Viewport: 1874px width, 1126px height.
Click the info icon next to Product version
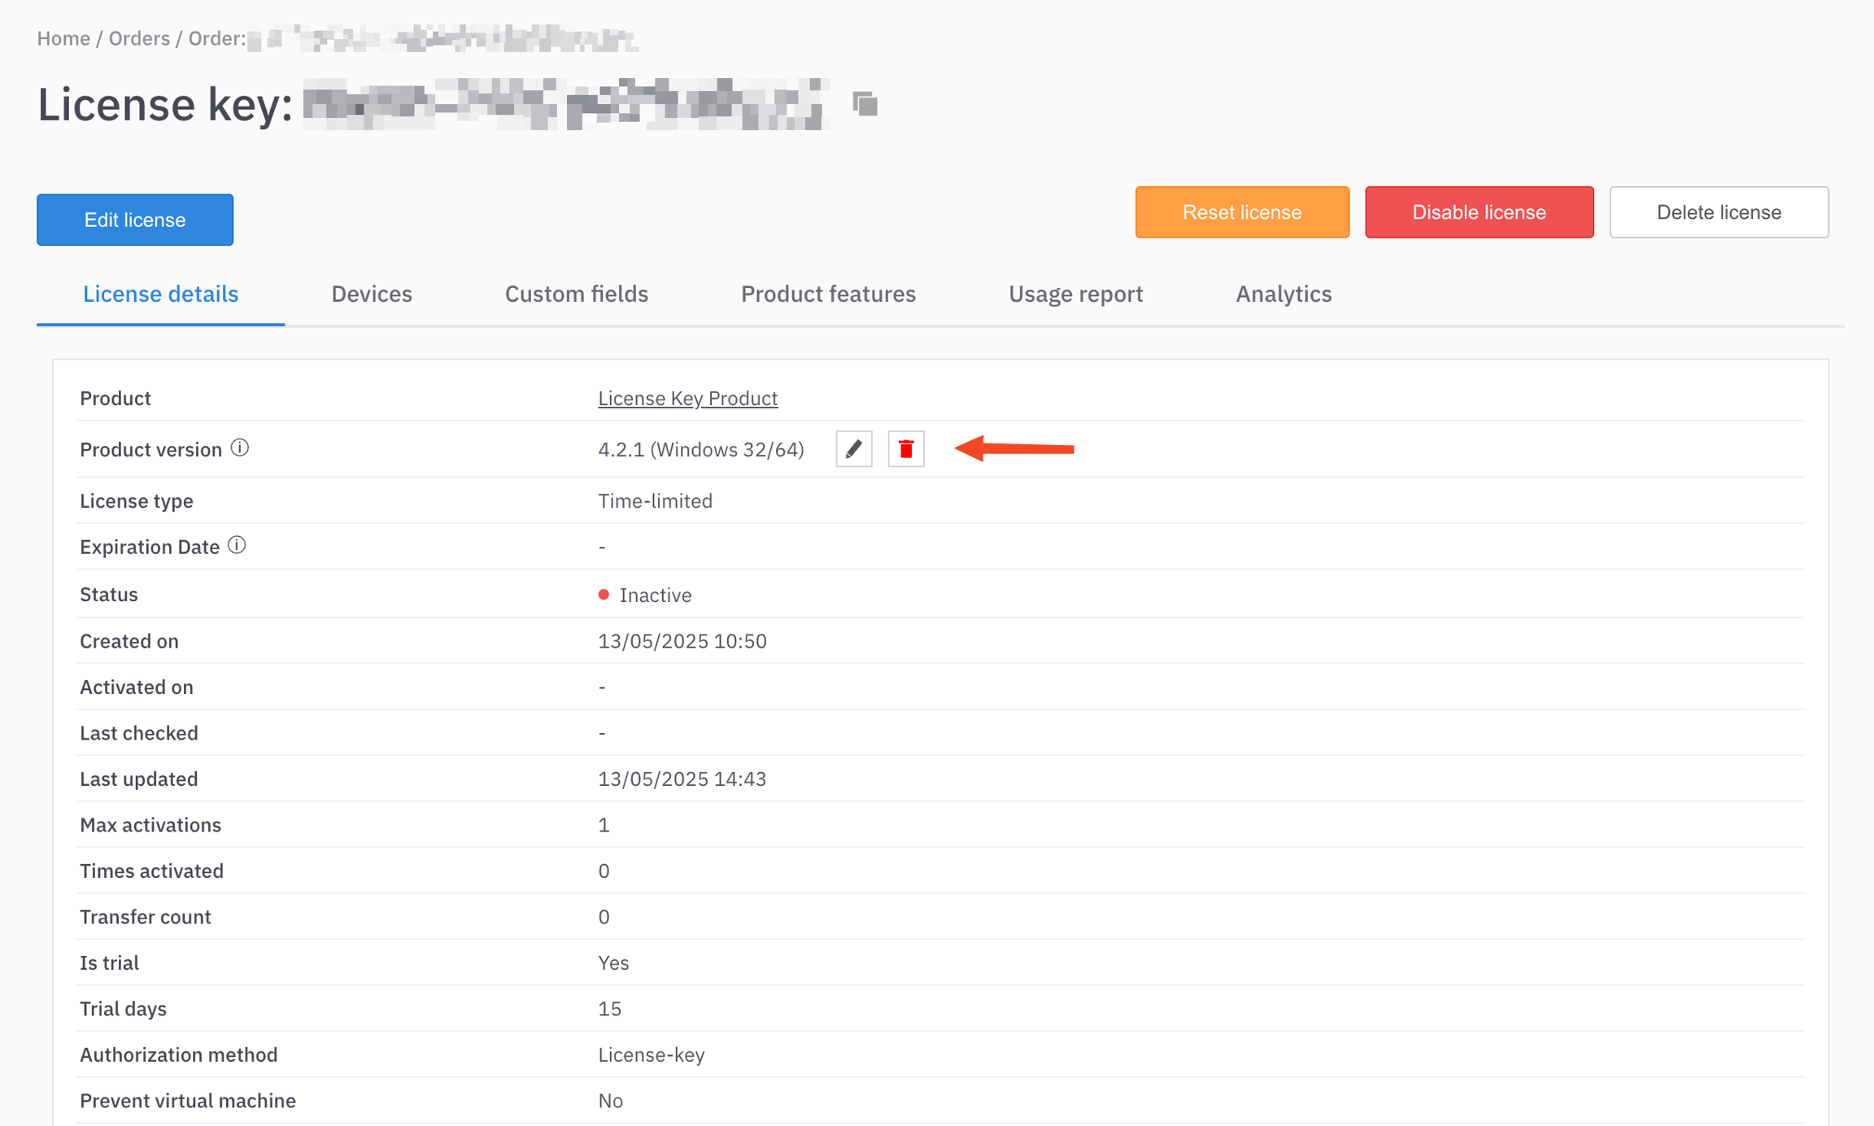(x=240, y=447)
